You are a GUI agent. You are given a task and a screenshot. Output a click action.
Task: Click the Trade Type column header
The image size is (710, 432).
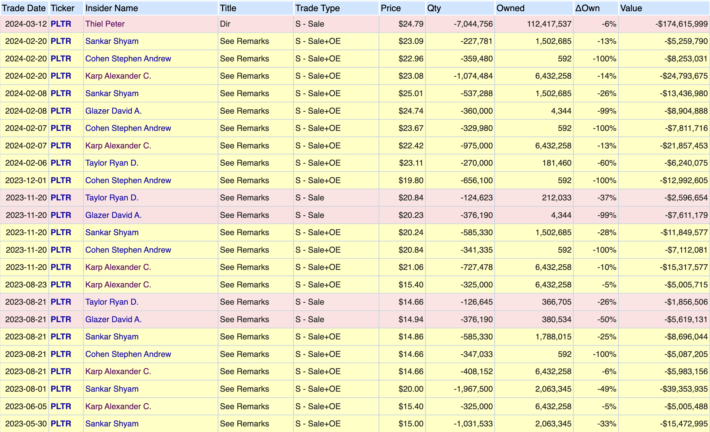pyautogui.click(x=317, y=8)
